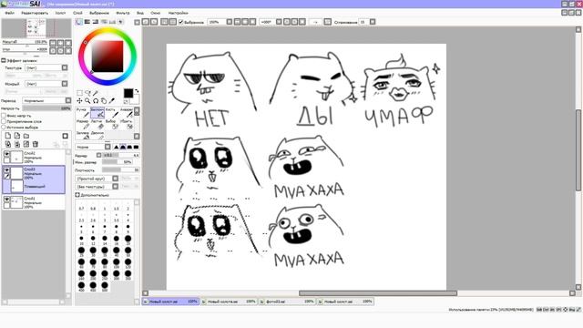Create a new normal layer
583x328 pixels.
tap(8, 136)
